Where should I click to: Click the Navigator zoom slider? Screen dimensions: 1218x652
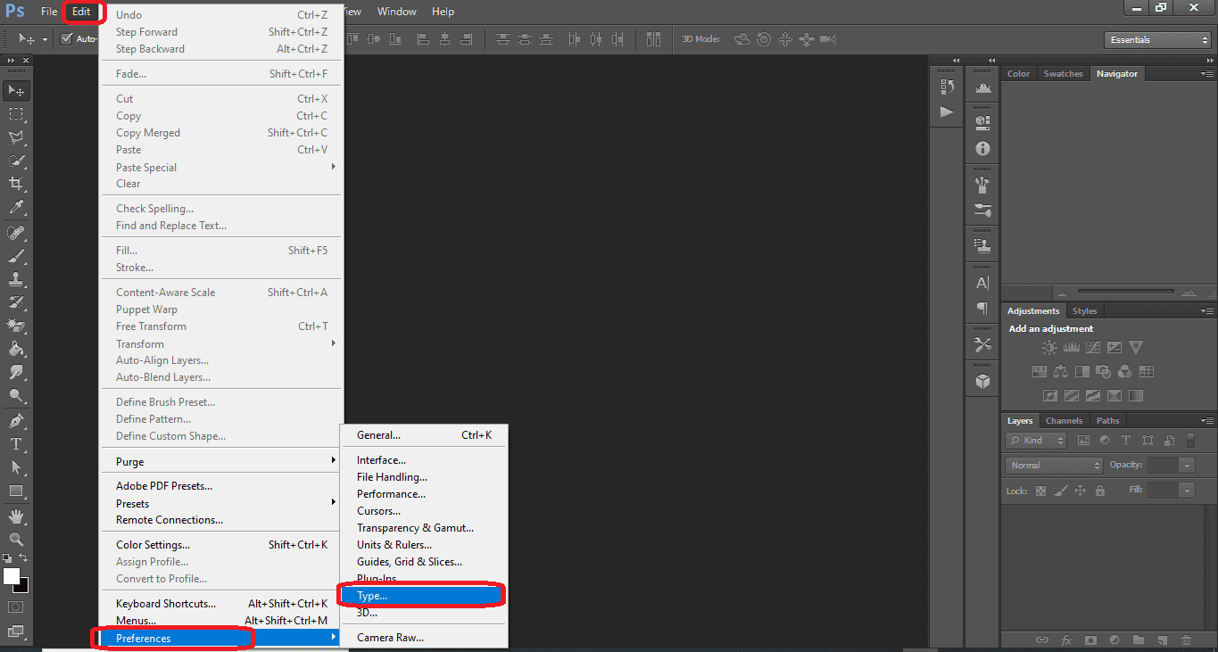(x=1125, y=291)
